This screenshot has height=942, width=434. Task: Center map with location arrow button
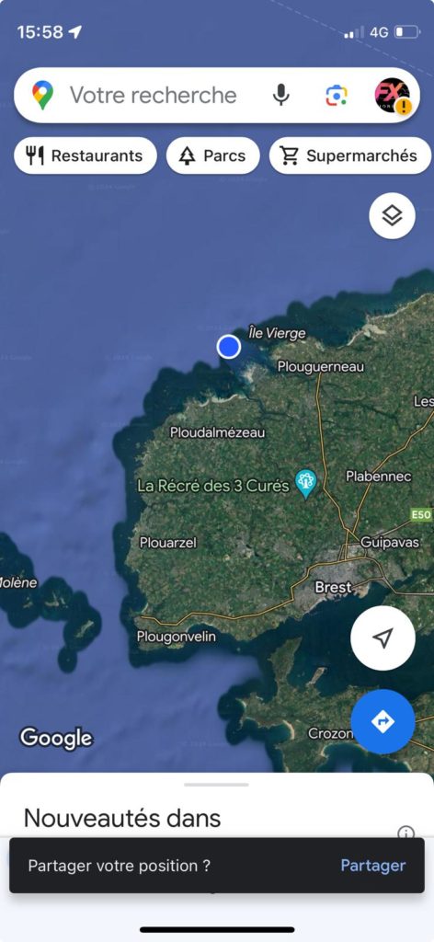(383, 638)
